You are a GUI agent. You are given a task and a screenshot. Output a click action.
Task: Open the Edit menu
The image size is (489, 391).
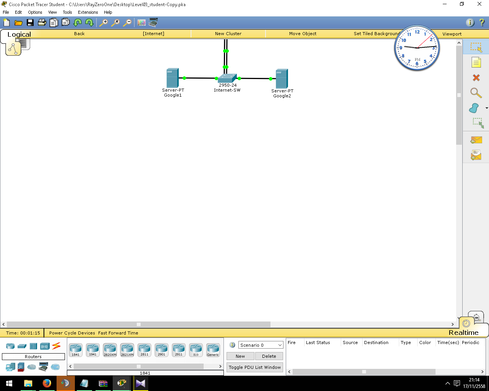pyautogui.click(x=18, y=12)
